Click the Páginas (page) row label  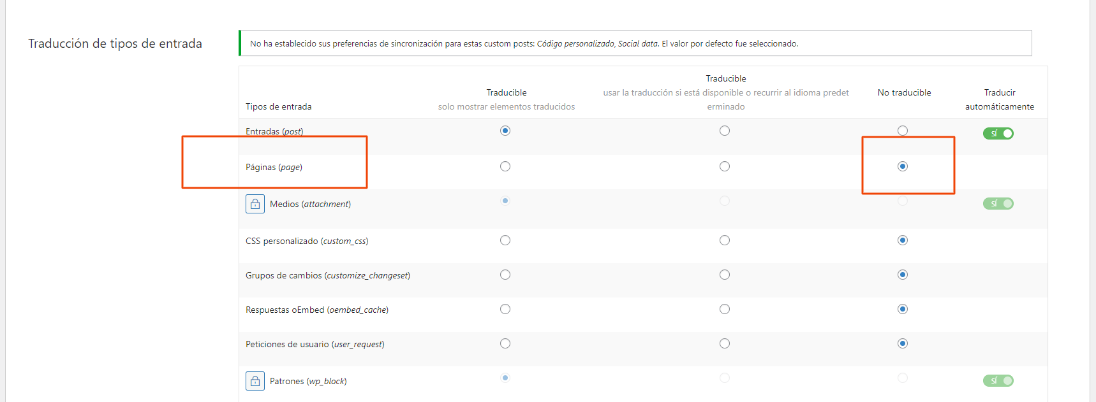tap(274, 168)
